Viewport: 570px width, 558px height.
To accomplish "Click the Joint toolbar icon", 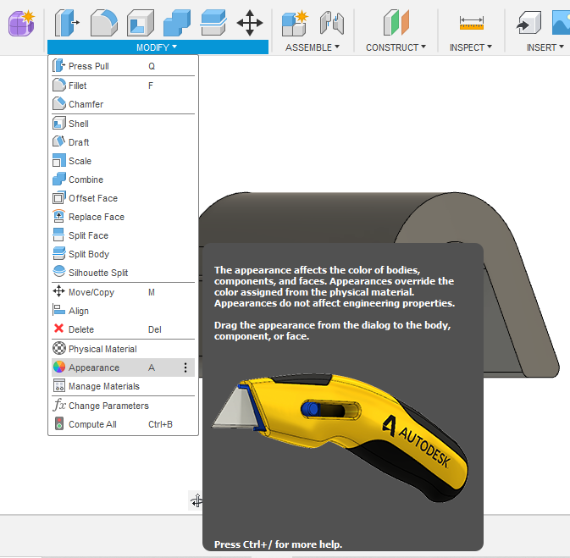I will pyautogui.click(x=332, y=23).
